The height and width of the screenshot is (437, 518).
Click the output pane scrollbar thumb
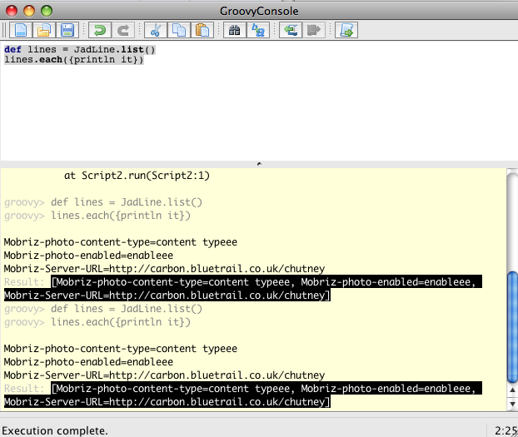[x=512, y=327]
